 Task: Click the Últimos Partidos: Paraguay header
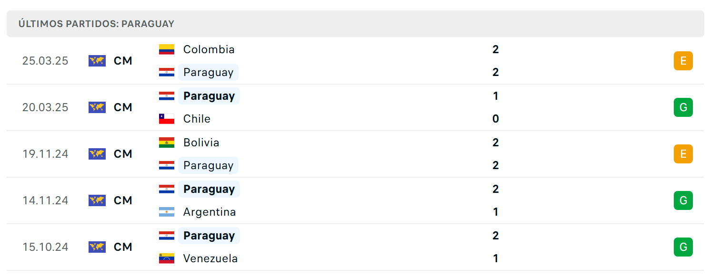pos(96,24)
